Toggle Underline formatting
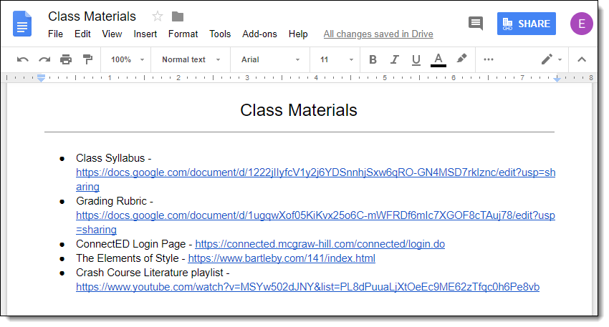This screenshot has height=327, width=609. [416, 59]
